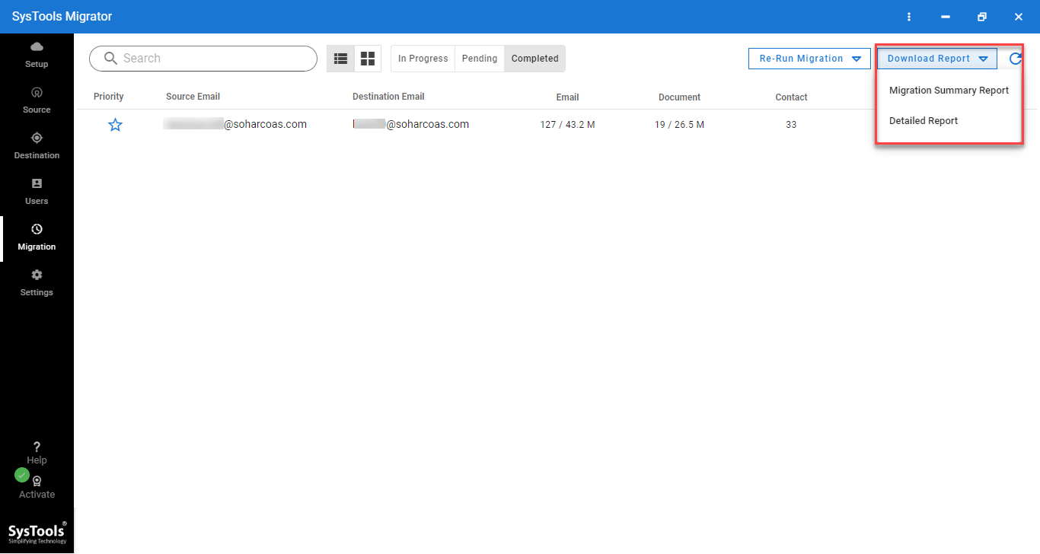Open the three-dot options menu
This screenshot has width=1040, height=554.
909,17
